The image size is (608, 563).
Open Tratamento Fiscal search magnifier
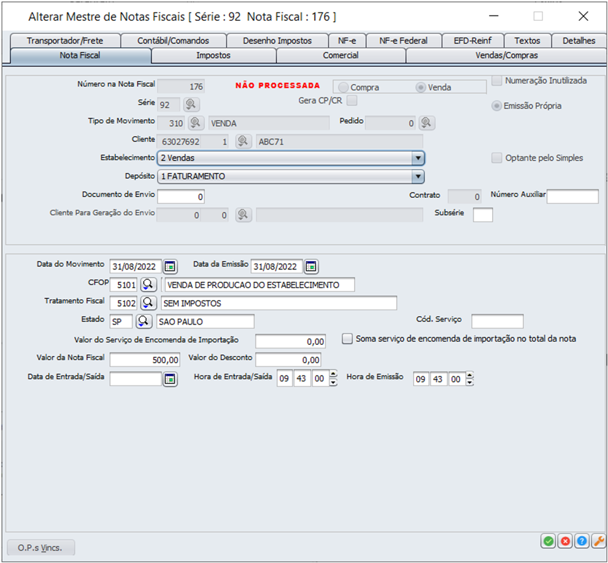tap(148, 303)
